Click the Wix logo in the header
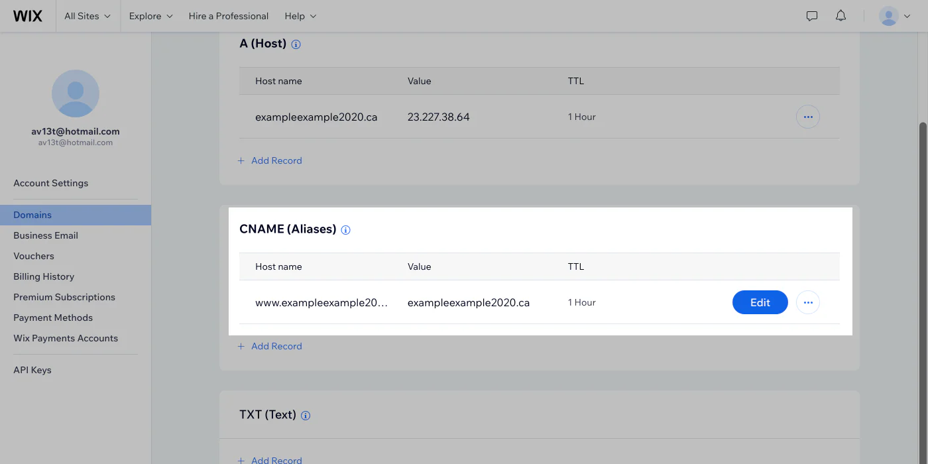 point(28,15)
